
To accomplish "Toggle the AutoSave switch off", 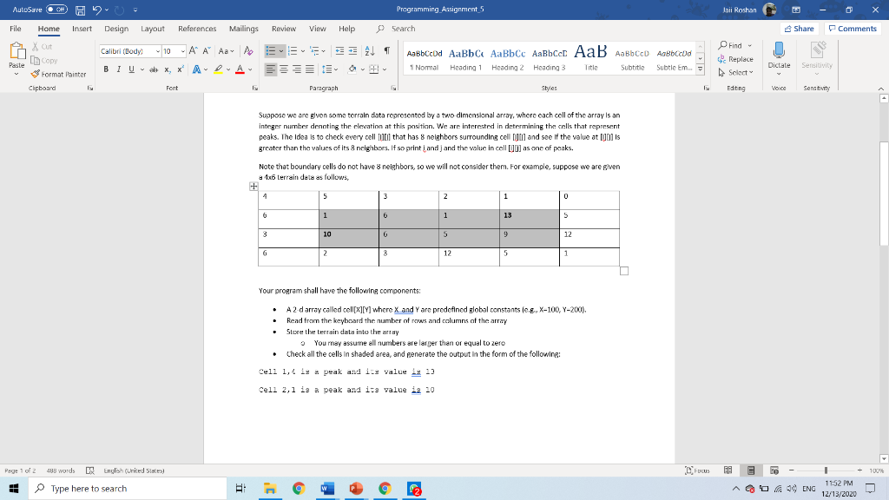I will [x=56, y=9].
